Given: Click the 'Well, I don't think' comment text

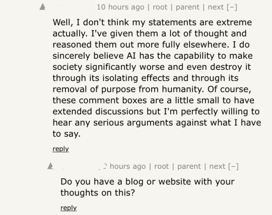Looking at the screenshot, I should point(157,78).
